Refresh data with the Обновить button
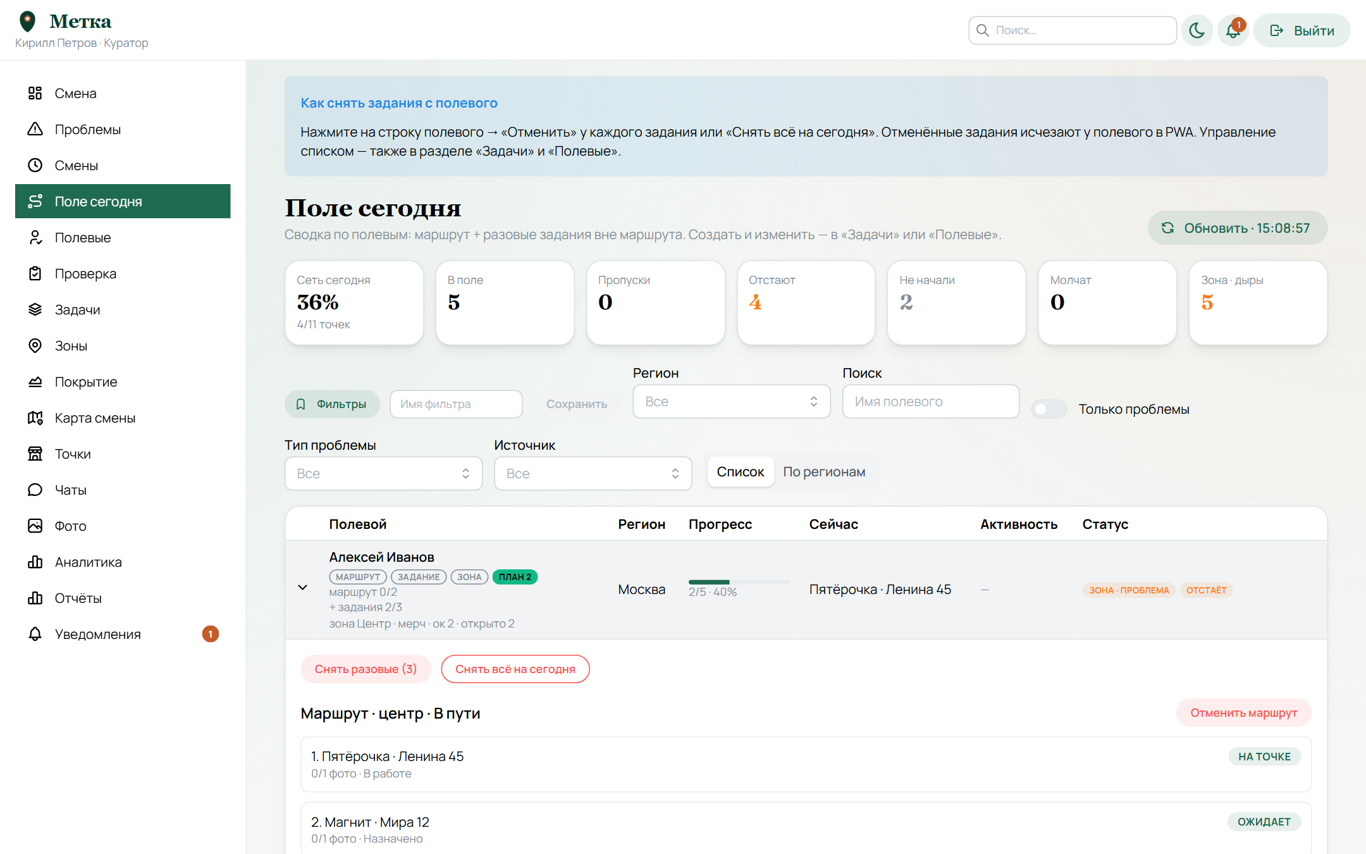The image size is (1366, 854). (1237, 228)
